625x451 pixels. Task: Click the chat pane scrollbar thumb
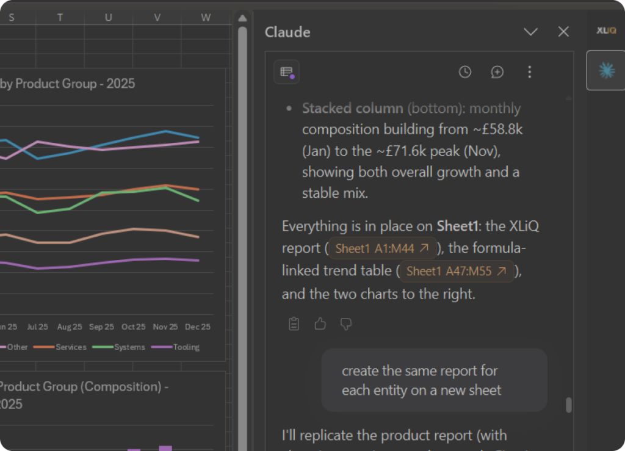tap(569, 405)
